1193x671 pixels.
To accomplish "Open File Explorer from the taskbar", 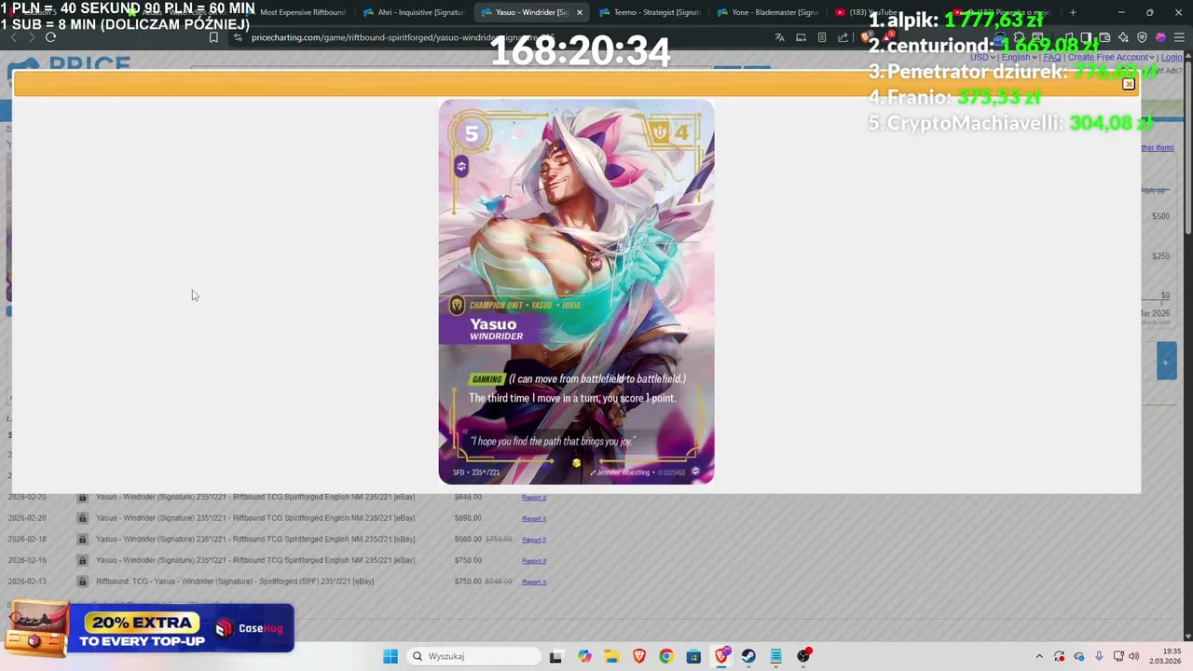I will [x=611, y=656].
